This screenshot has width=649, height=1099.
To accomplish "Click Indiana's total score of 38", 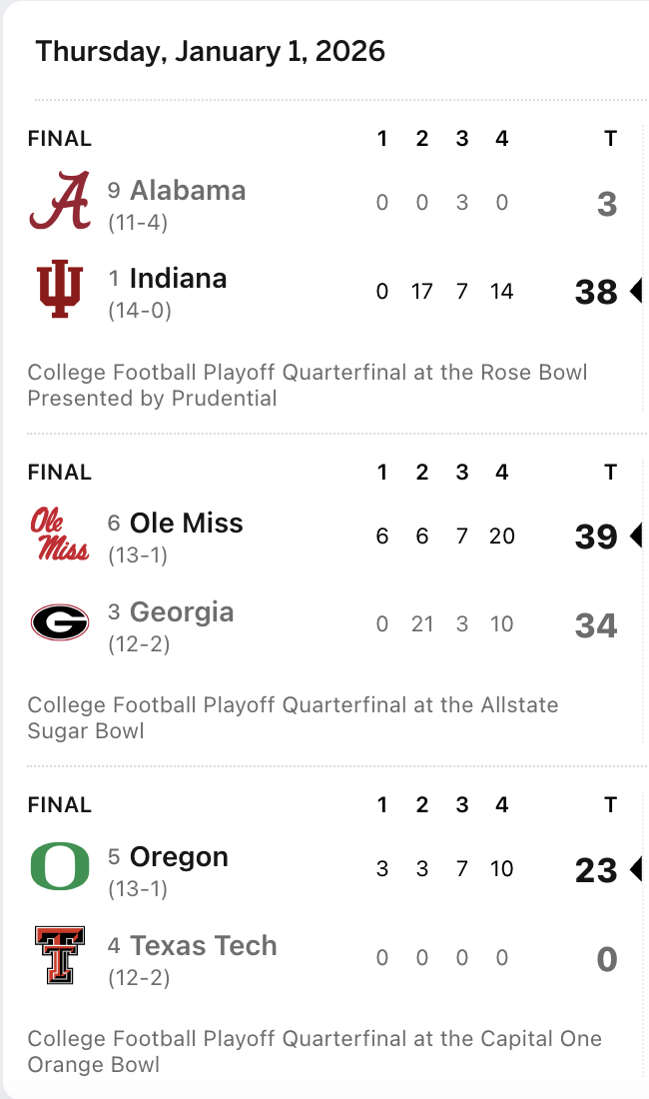I will pyautogui.click(x=596, y=292).
